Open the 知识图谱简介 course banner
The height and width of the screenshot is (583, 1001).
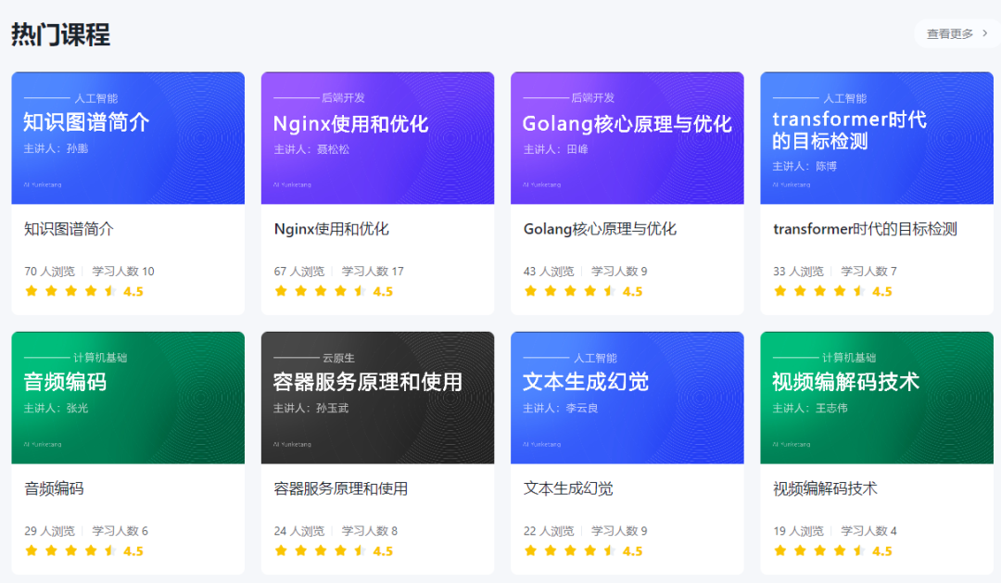point(128,138)
